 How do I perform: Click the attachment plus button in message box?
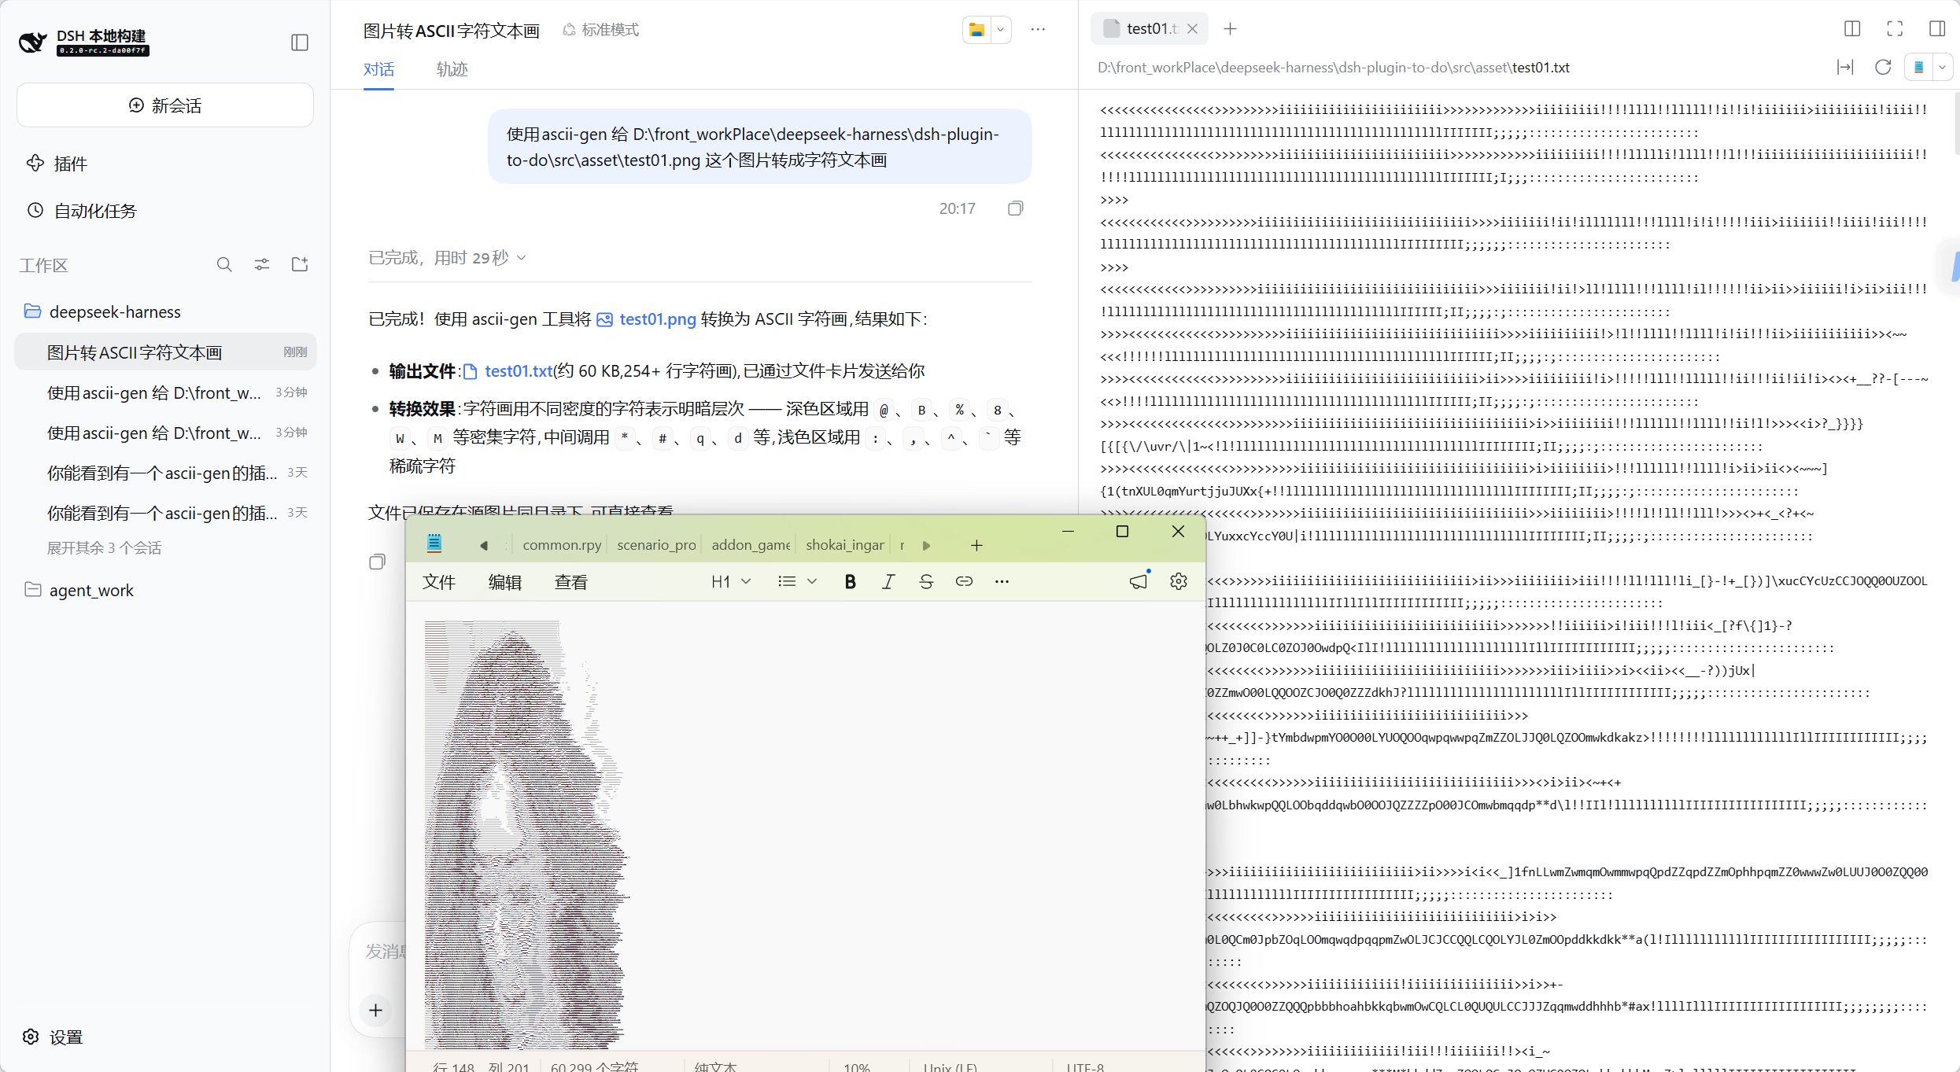point(376,1011)
